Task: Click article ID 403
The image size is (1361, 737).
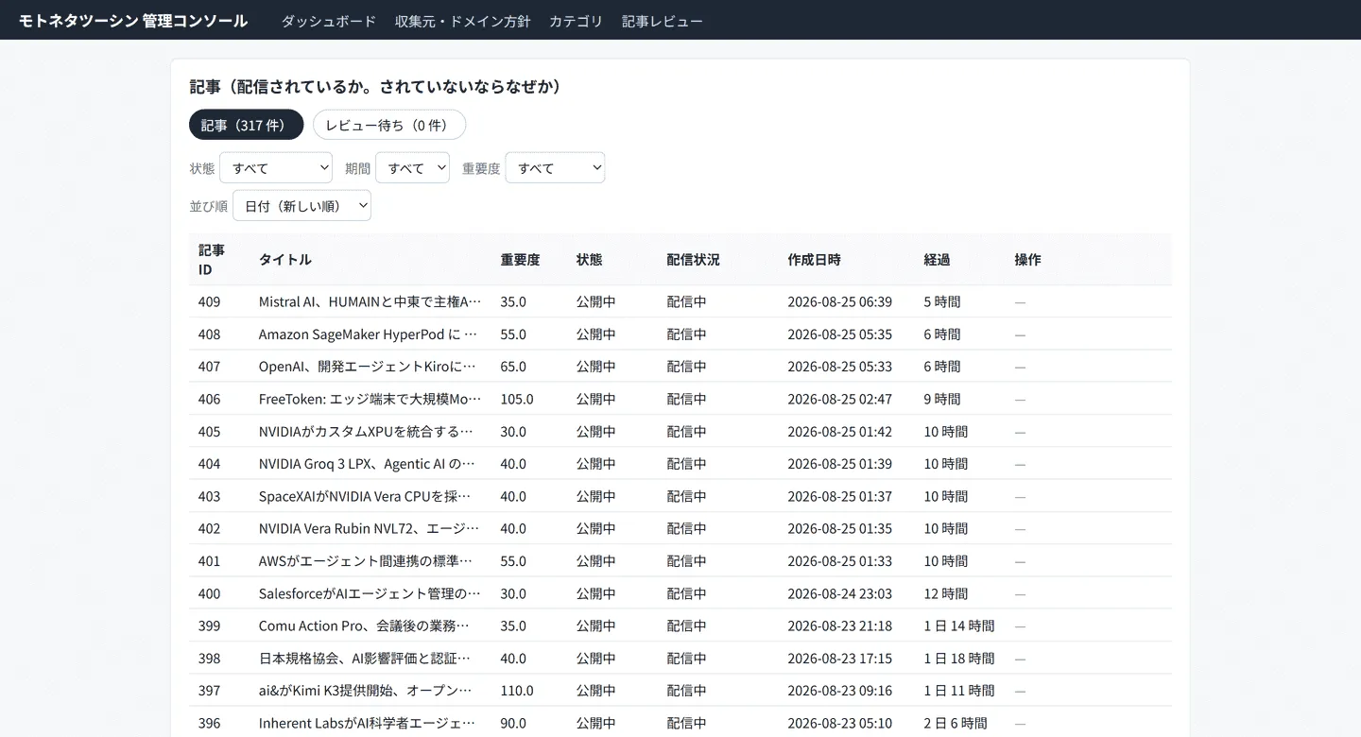Action: 209,496
